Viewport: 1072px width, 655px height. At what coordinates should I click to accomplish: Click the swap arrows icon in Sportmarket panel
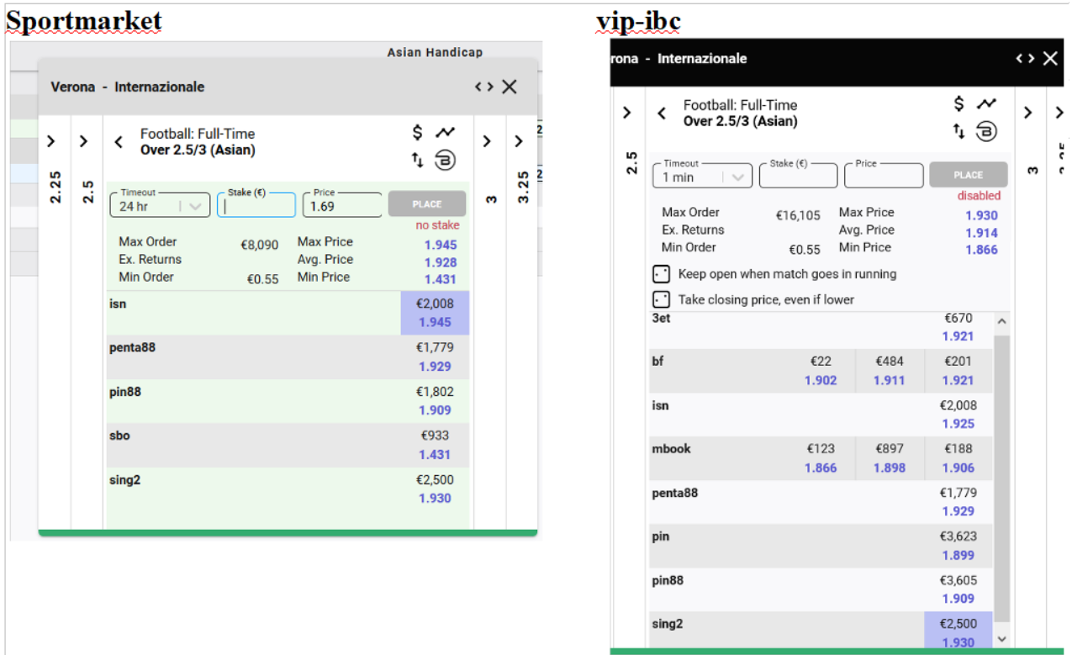coord(418,159)
